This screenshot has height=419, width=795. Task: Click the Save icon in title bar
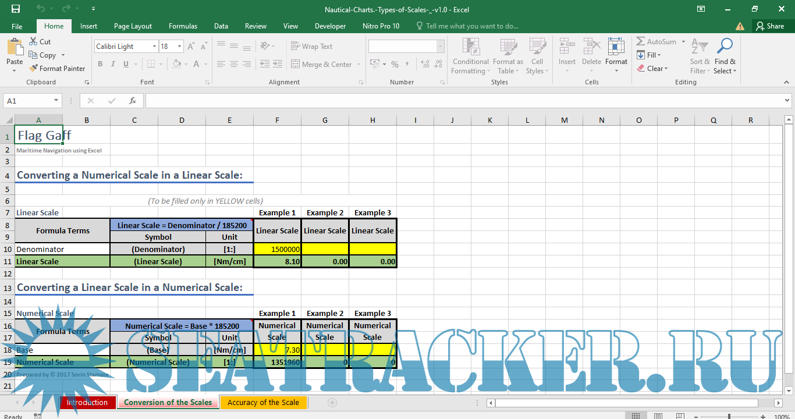click(16, 9)
